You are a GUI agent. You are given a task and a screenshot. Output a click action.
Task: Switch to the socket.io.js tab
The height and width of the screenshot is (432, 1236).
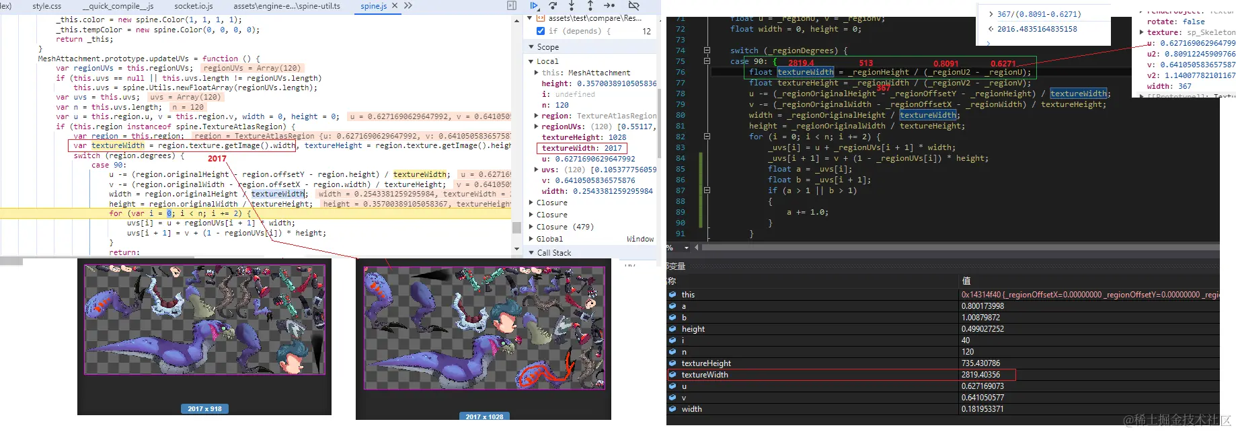(x=194, y=6)
